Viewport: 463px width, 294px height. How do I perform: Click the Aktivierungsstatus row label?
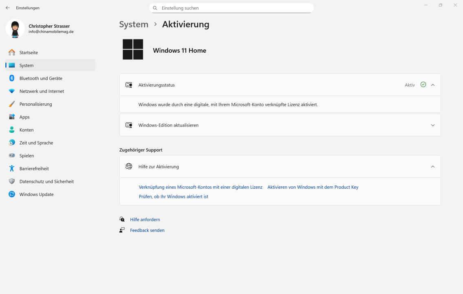pos(157,85)
